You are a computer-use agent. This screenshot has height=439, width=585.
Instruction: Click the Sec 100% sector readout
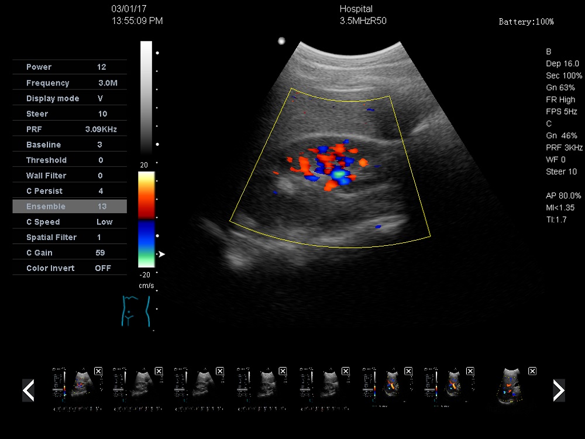(564, 76)
